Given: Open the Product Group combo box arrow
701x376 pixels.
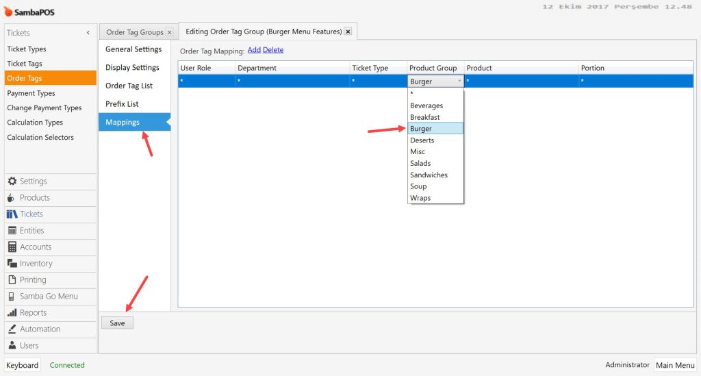Looking at the screenshot, I should point(459,81).
